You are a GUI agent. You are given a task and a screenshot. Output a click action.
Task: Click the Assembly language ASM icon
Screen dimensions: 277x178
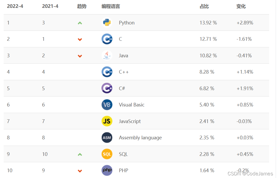107,138
